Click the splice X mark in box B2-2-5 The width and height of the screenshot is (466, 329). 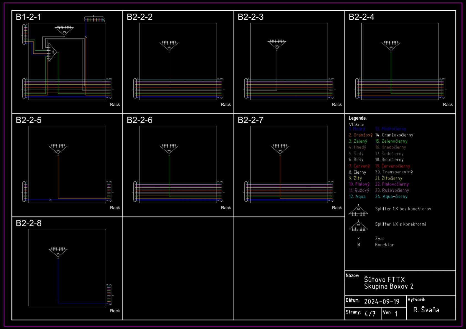tap(50, 200)
